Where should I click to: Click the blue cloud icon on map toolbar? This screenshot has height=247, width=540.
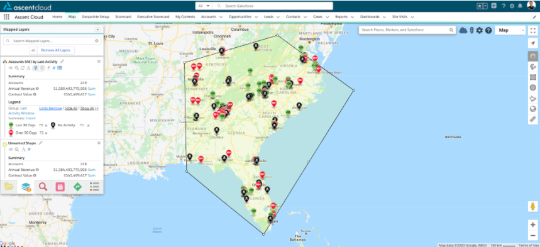pos(463,30)
